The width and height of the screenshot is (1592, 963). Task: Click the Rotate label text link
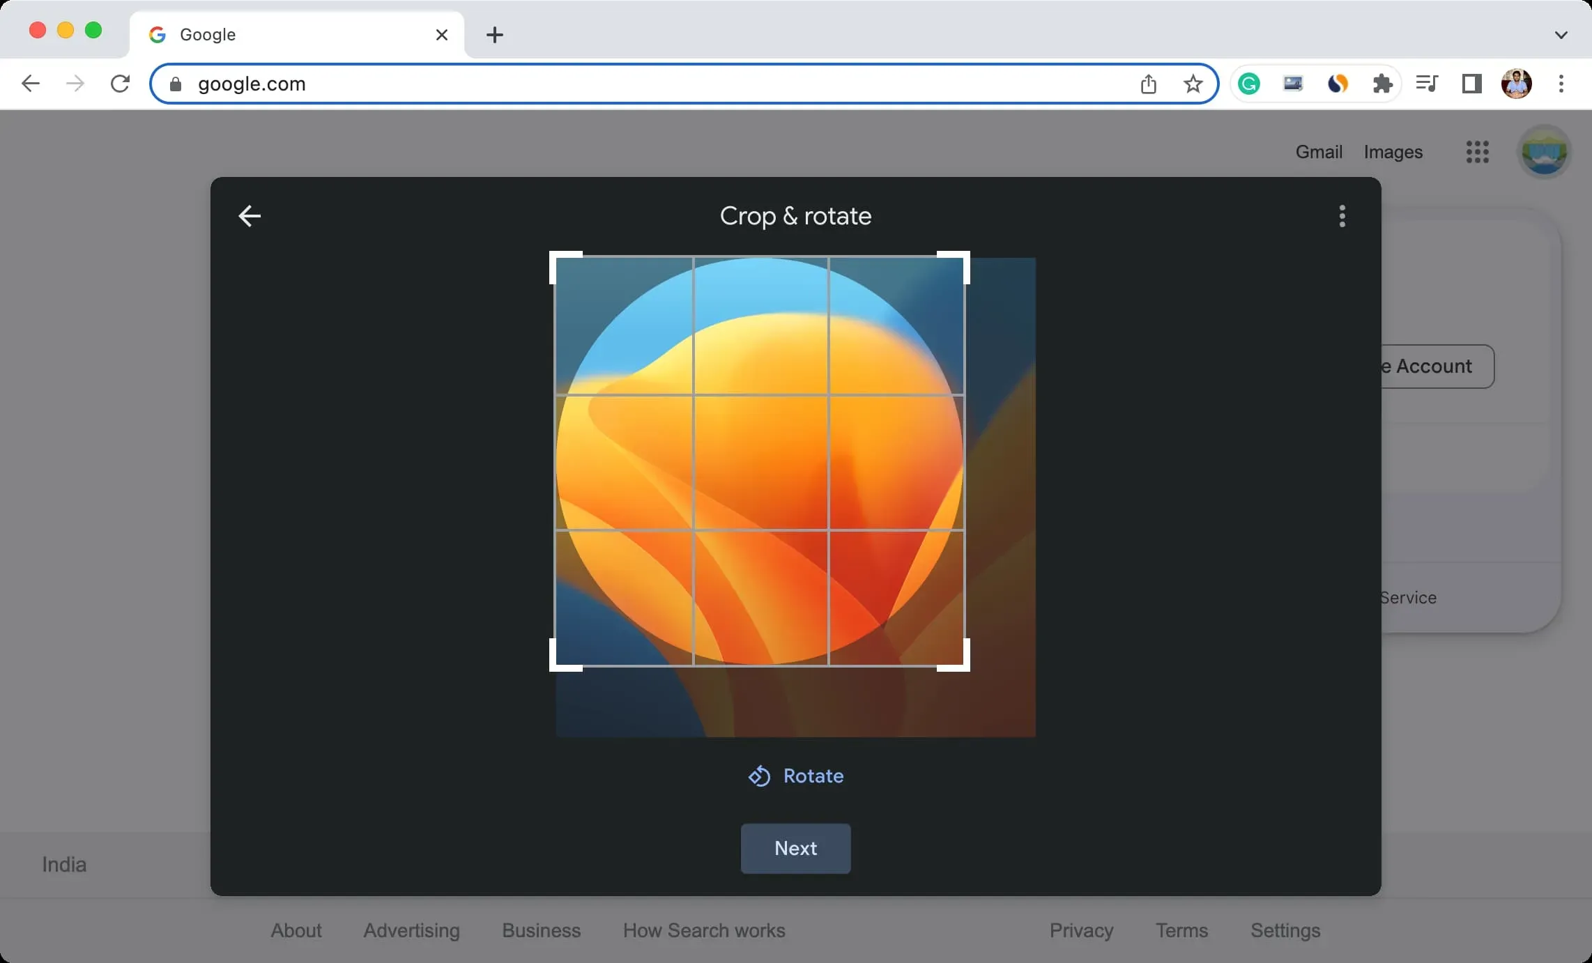(x=813, y=776)
